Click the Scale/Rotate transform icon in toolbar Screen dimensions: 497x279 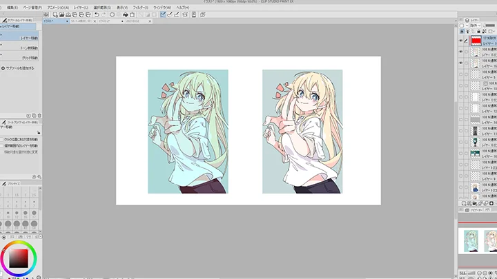132,14
